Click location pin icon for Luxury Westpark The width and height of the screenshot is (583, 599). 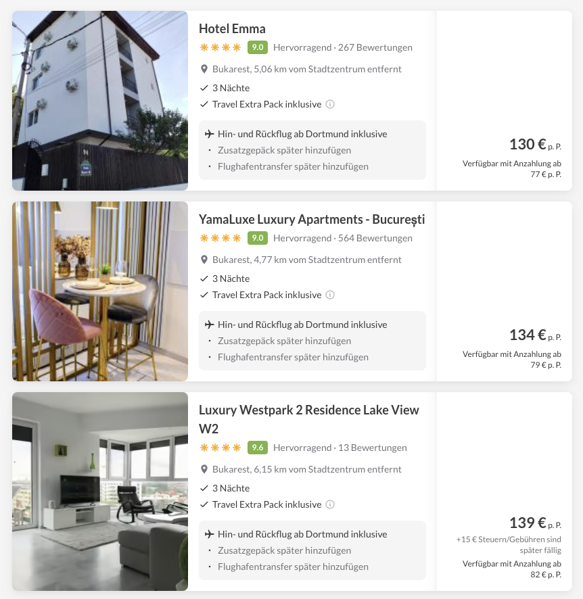(x=204, y=469)
